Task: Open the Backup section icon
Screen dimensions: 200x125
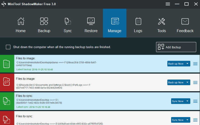Action: [44, 21]
